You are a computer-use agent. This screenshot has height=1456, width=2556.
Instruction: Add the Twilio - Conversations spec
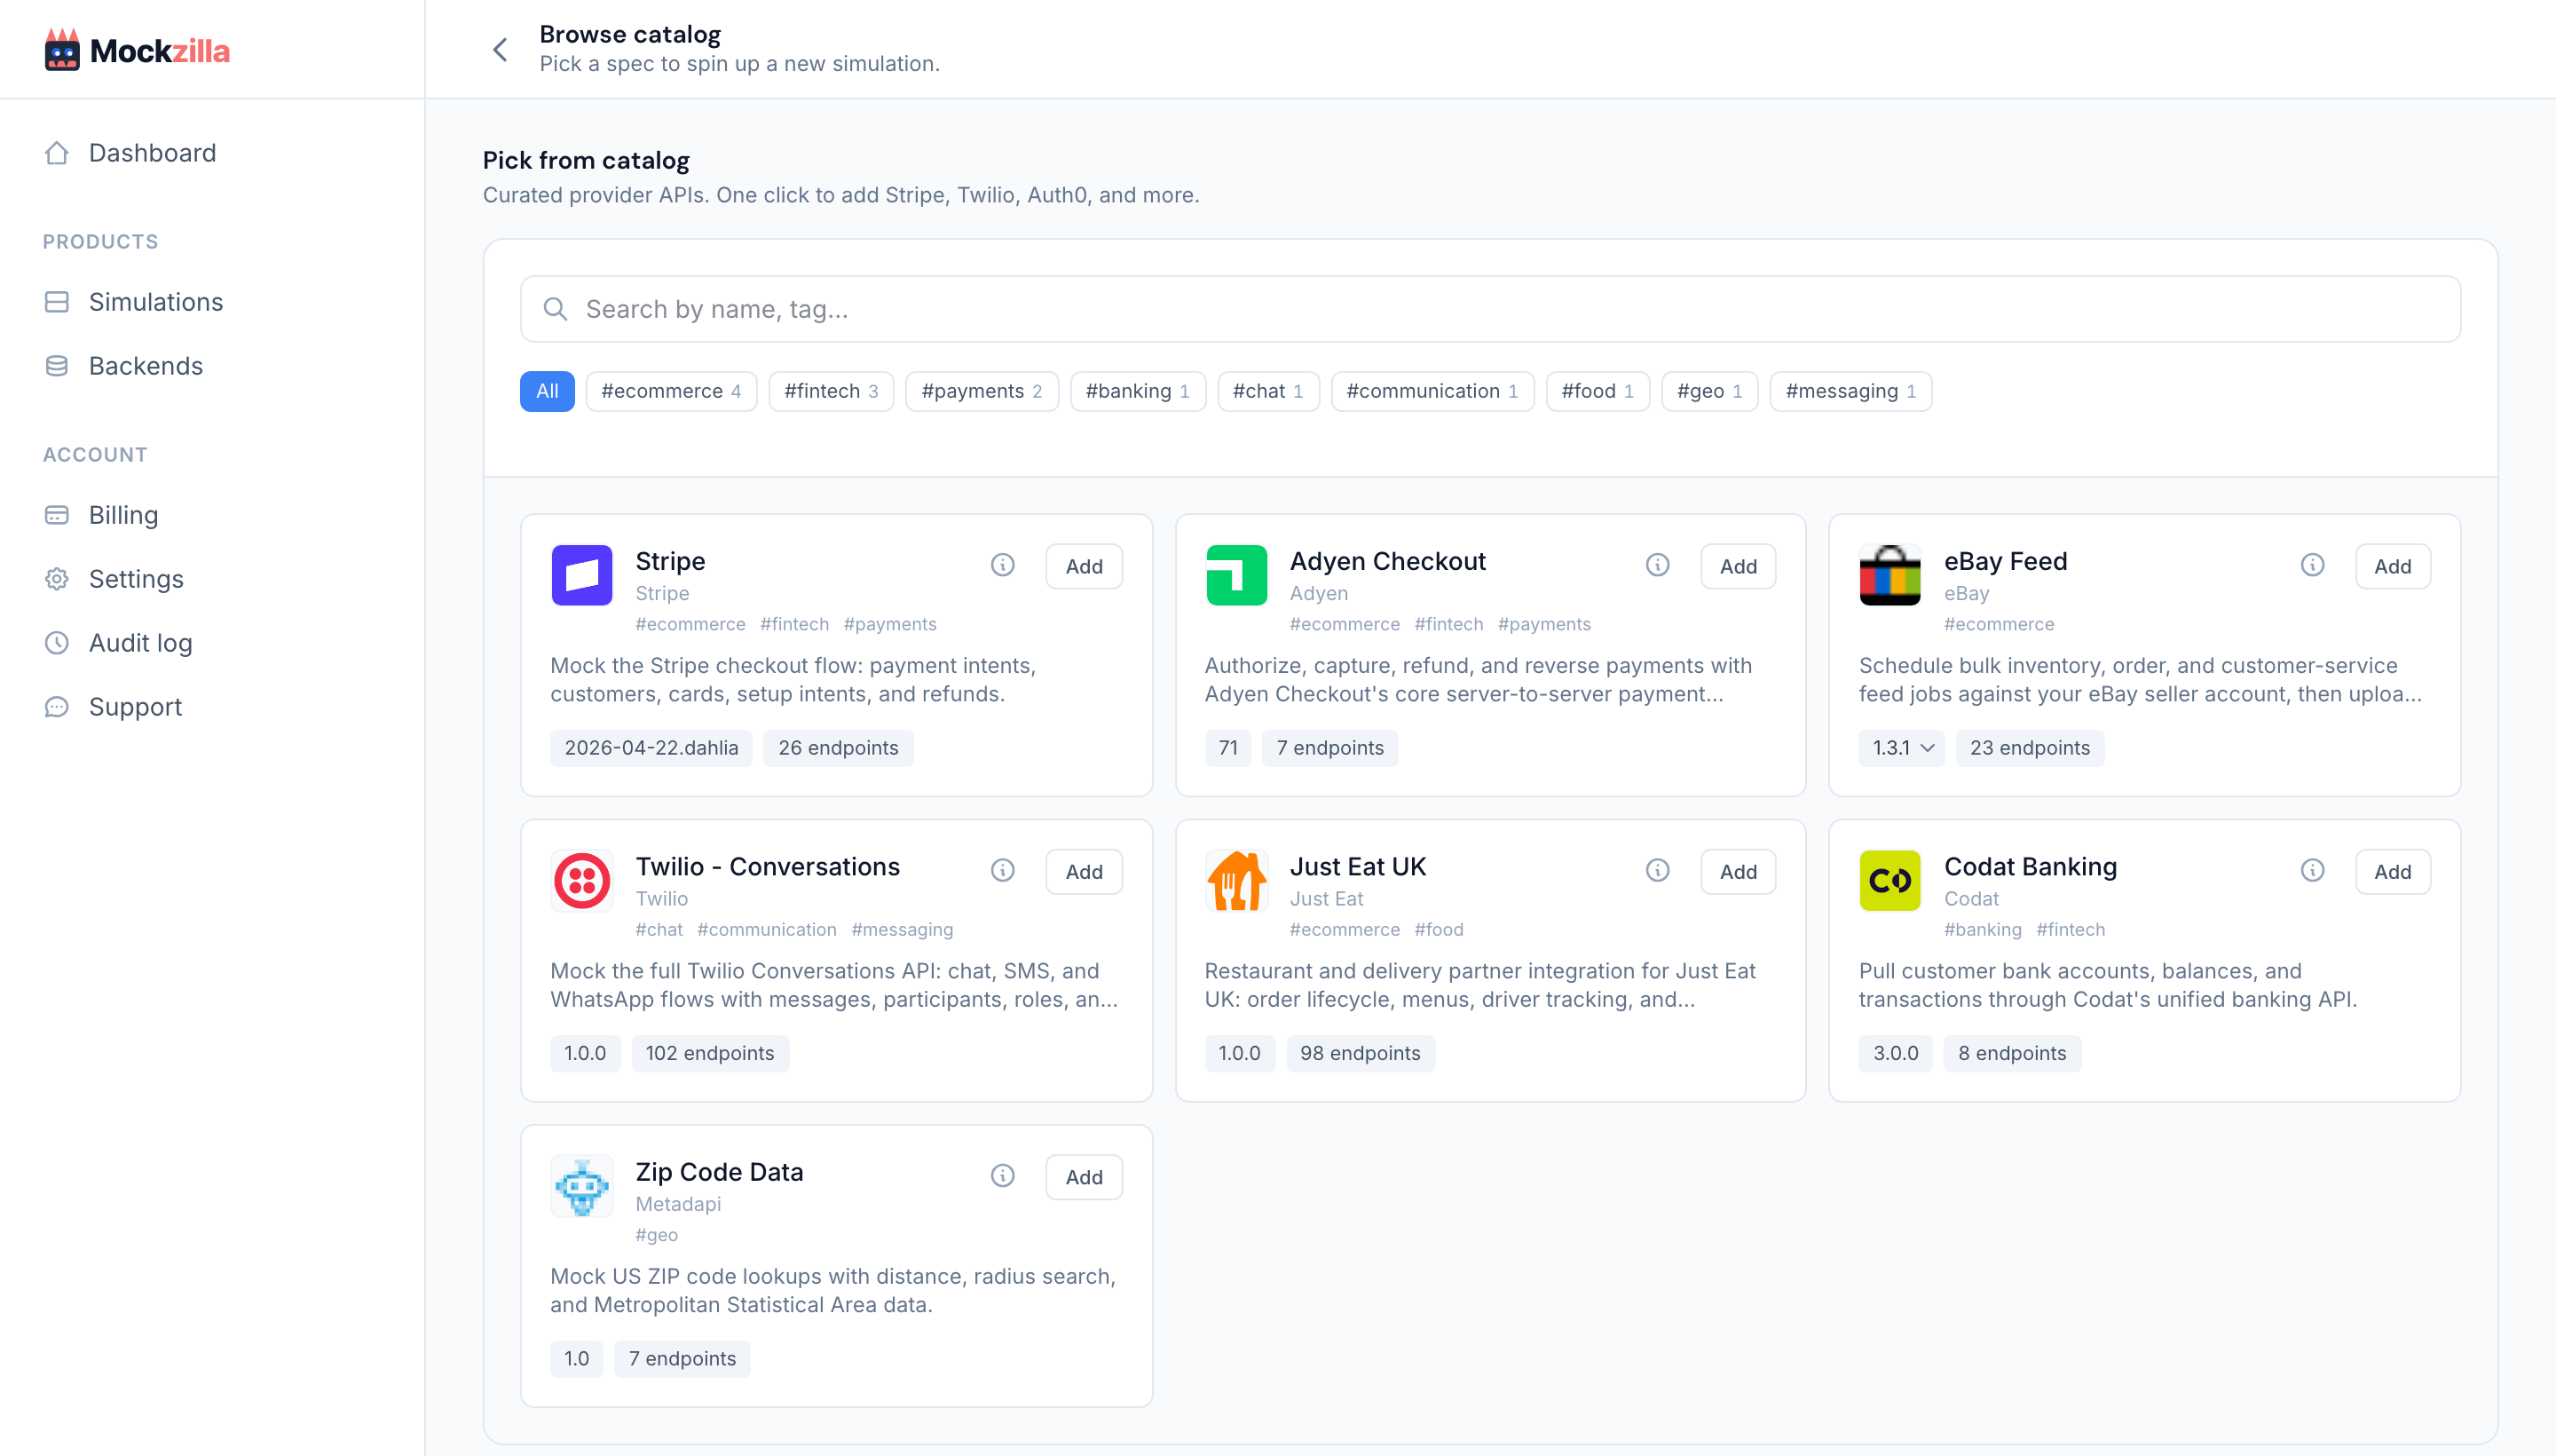(x=1084, y=872)
